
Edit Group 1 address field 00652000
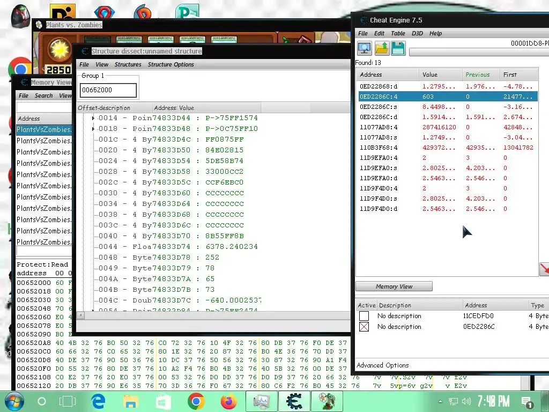[x=108, y=90]
